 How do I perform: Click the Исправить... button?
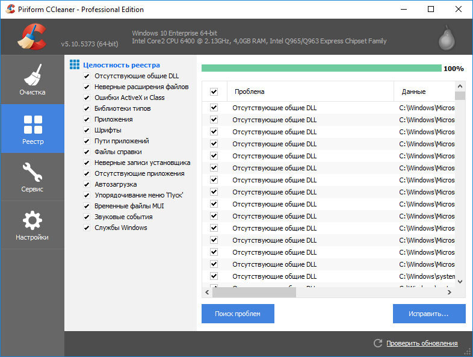tap(429, 314)
